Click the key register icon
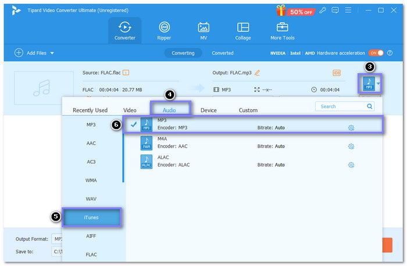The image size is (407, 266). 322,10
